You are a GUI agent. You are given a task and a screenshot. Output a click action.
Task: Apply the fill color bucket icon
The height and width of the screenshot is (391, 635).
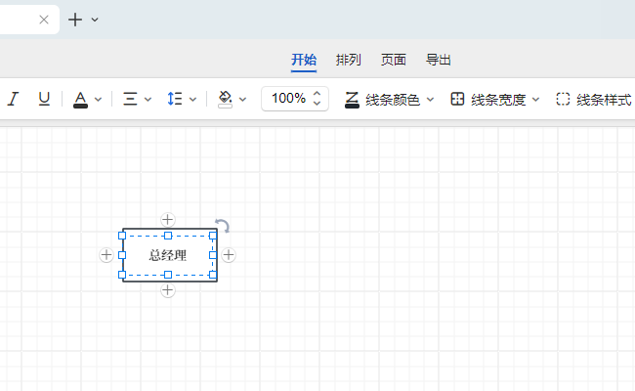pos(225,100)
